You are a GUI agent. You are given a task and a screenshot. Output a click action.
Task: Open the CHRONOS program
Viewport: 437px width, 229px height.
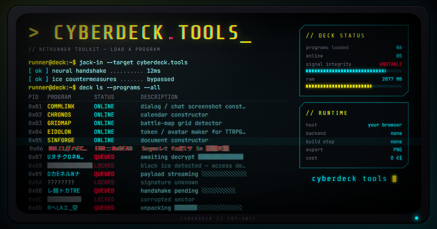click(59, 115)
